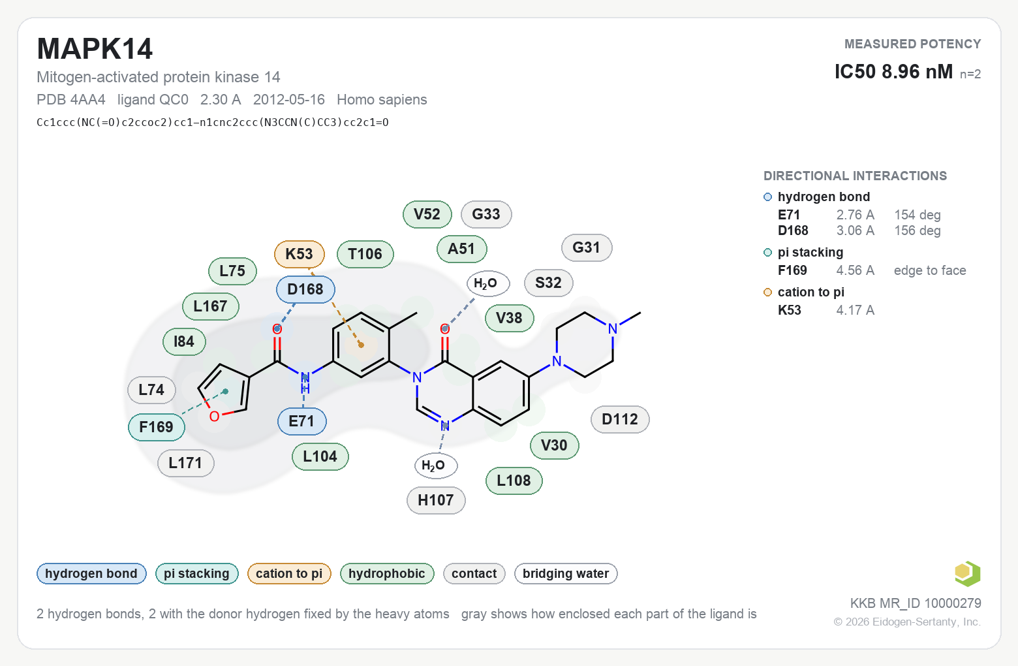Click residue G33 label
This screenshot has width=1018, height=666.
pyautogui.click(x=486, y=214)
